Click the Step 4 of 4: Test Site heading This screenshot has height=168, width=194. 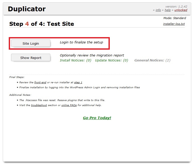point(42,24)
